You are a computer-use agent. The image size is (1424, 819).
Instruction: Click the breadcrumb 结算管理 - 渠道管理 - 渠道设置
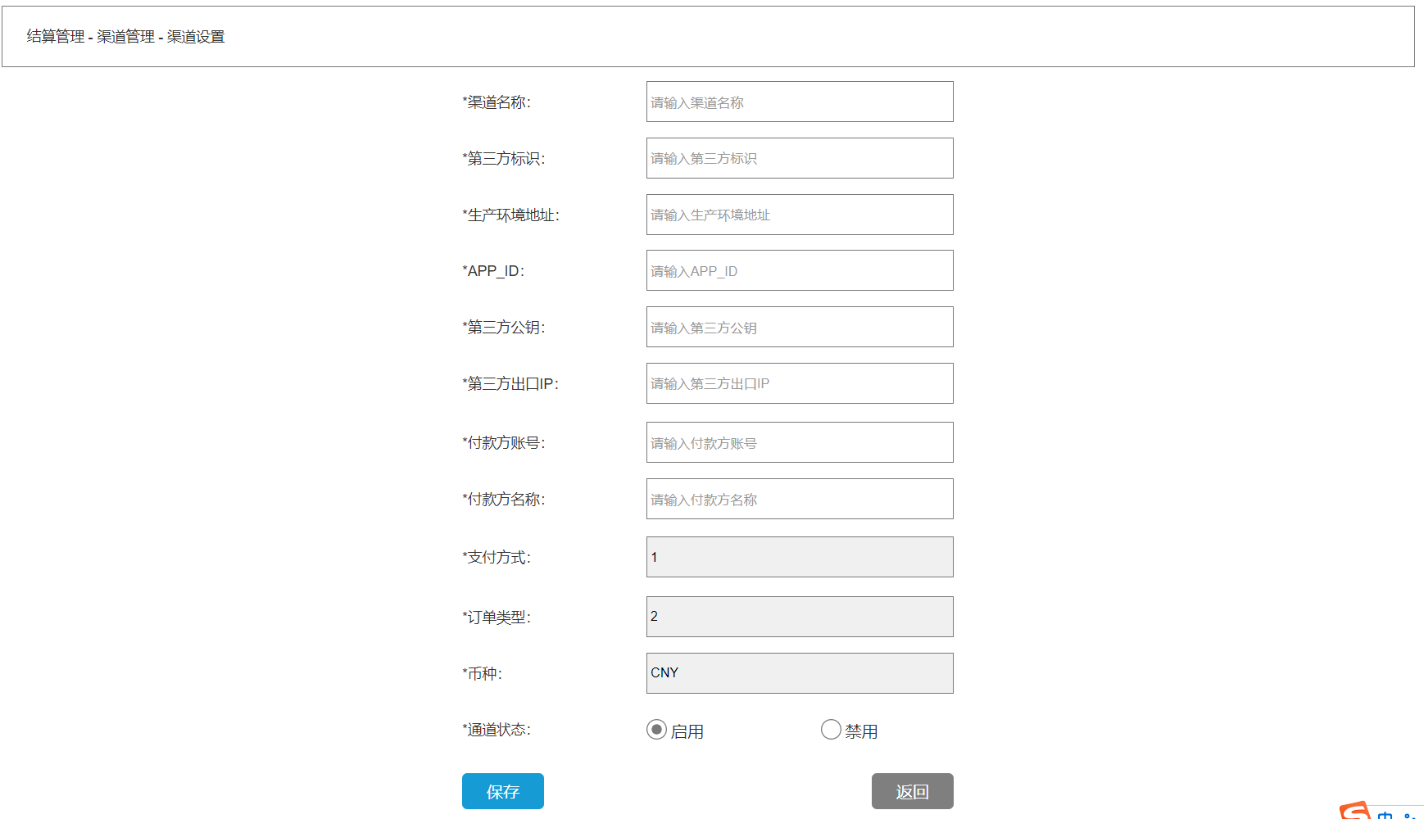[x=125, y=37]
